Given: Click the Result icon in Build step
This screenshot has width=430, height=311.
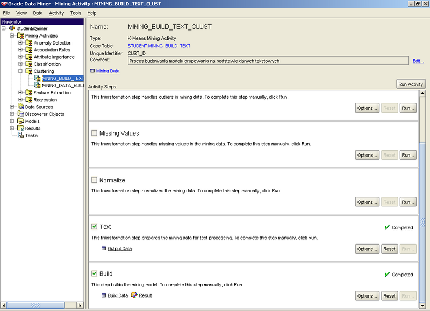Looking at the screenshot, I should 134,295.
